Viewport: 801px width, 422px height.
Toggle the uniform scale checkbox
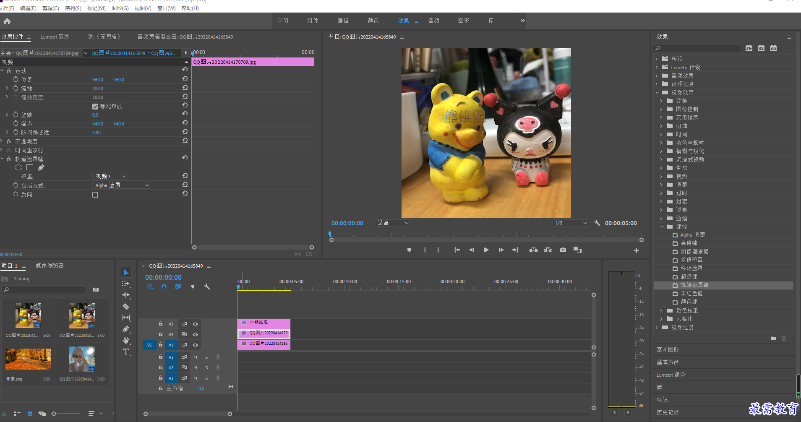coord(95,107)
